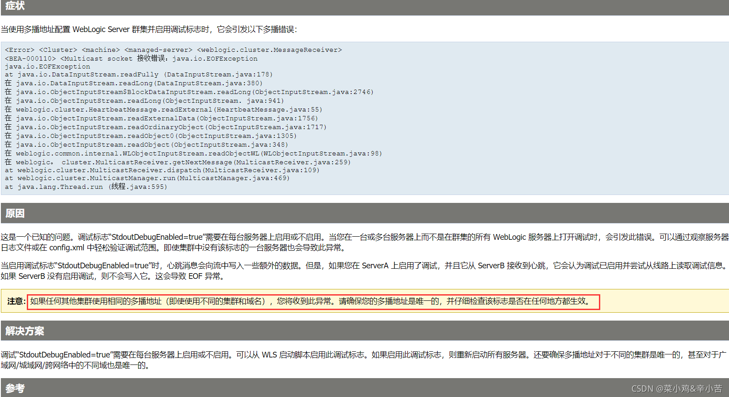Click the HeartbeatMessage.readExternal stack line
Screen dimensions: 729x397
(x=163, y=109)
